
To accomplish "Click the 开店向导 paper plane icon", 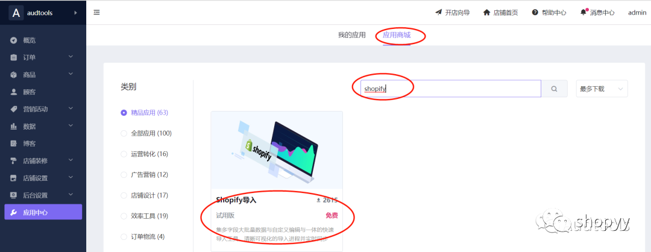I will 438,13.
